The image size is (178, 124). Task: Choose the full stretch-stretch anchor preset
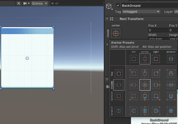coord(171,111)
